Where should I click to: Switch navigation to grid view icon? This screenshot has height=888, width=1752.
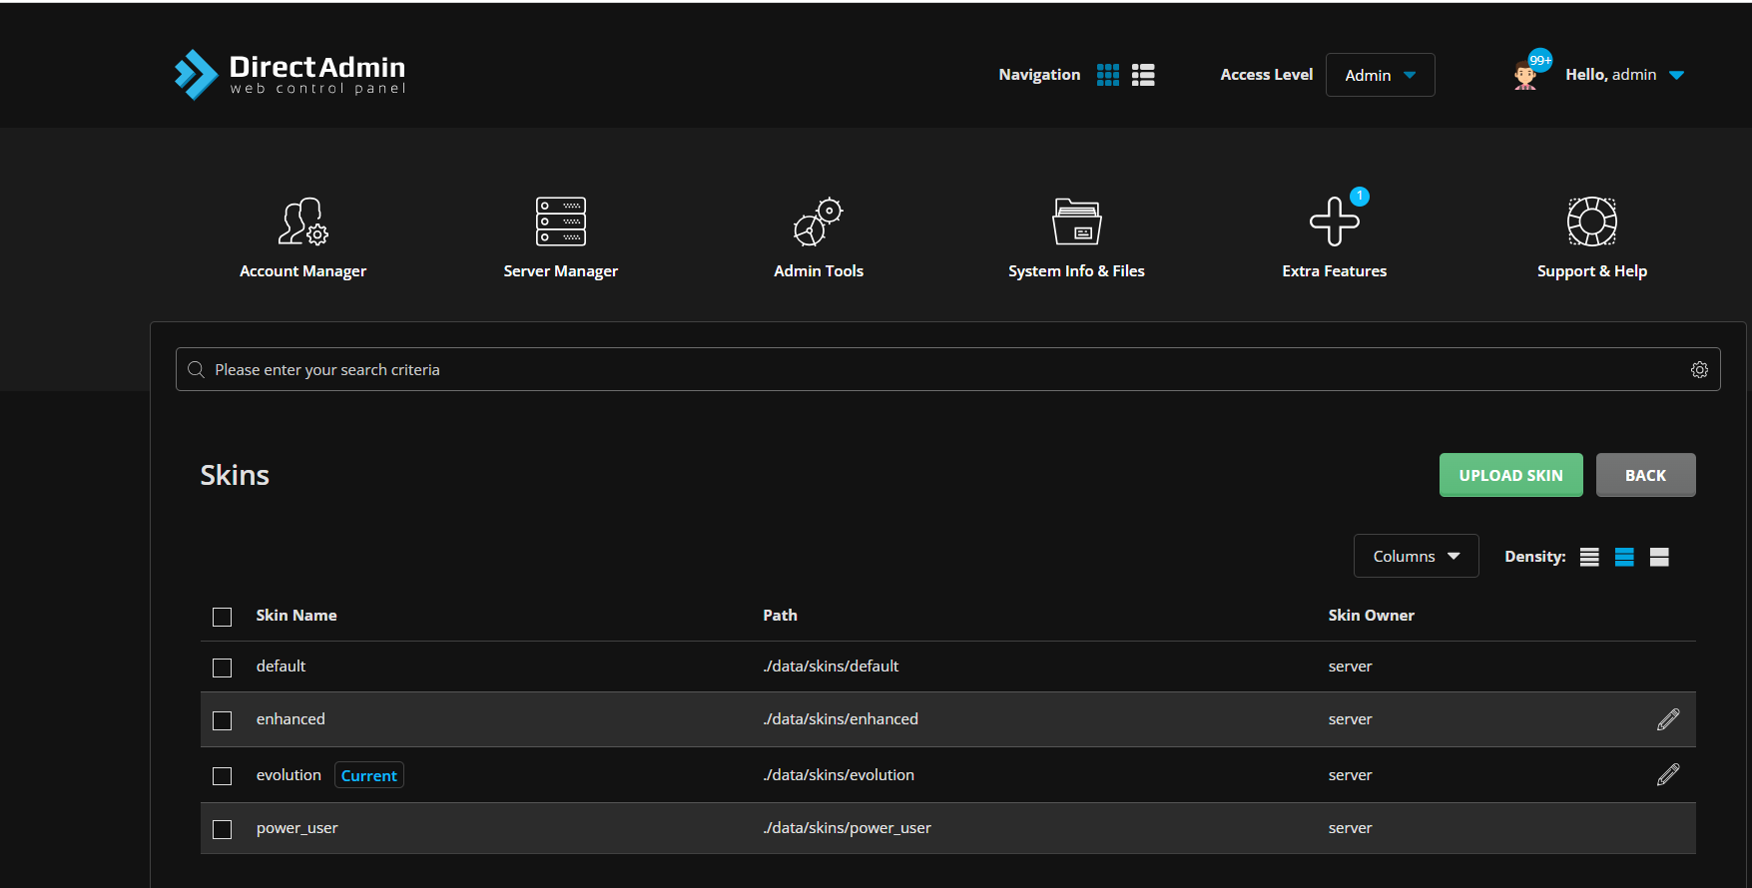pos(1107,75)
